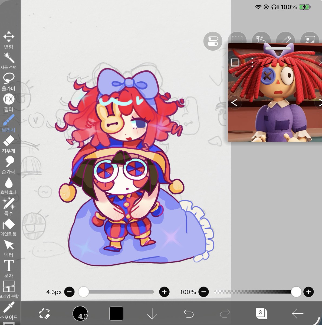Open the Frame Divider (프레임 분할) tool
This screenshot has width=322, height=325.
coord(9,290)
